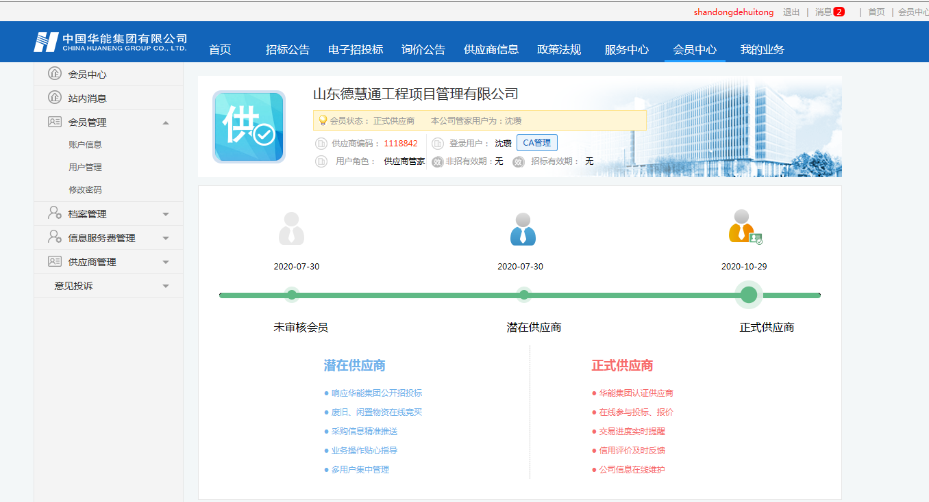Click the 档案管理 person-gear icon

coord(55,213)
